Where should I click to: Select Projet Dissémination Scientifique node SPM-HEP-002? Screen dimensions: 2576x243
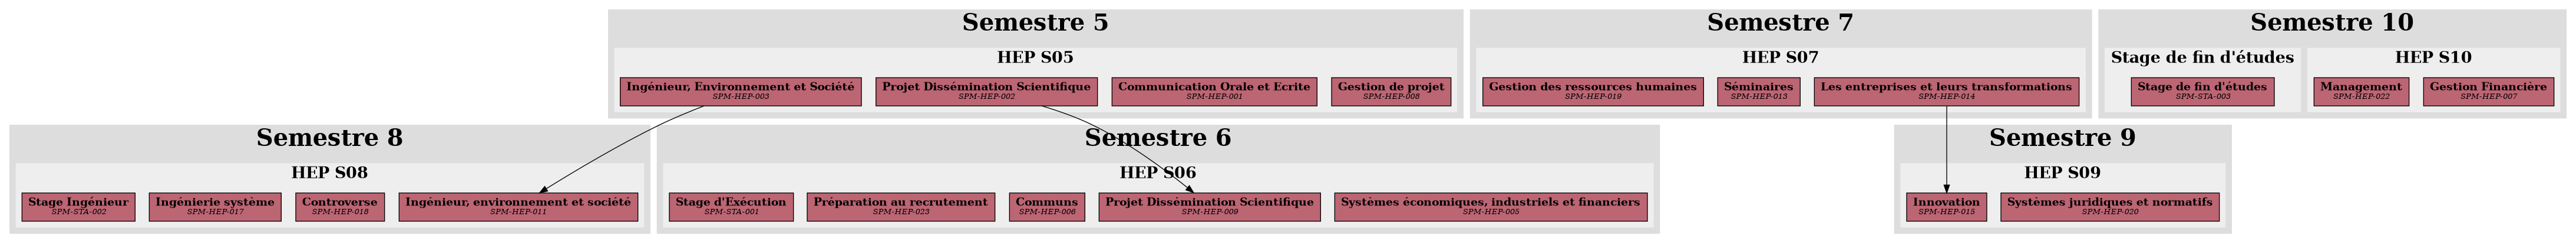[986, 91]
